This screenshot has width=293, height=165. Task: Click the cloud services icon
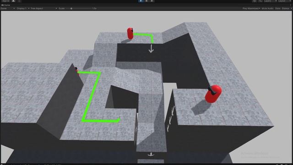coord(13,1)
